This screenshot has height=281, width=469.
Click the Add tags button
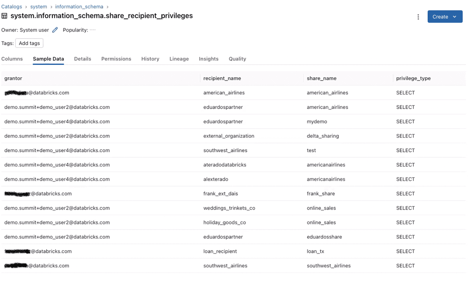29,43
